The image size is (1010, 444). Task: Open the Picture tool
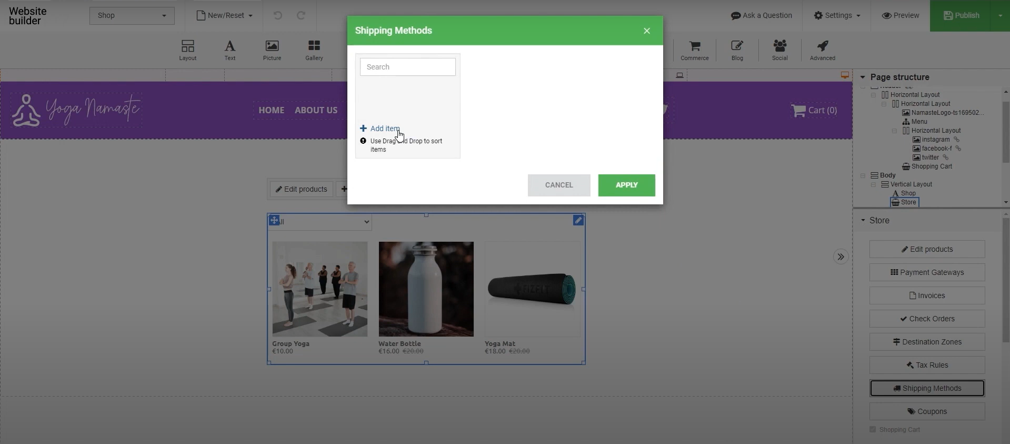tap(272, 51)
